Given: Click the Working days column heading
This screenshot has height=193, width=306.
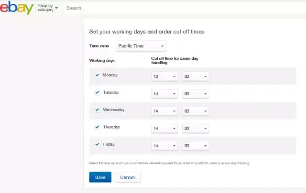Looking at the screenshot, I should [x=102, y=61].
